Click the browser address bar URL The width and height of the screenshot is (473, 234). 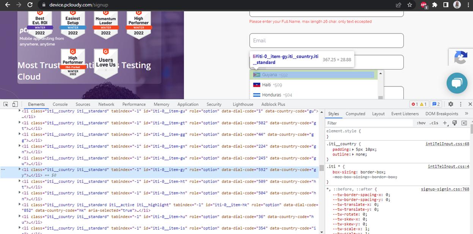point(79,5)
